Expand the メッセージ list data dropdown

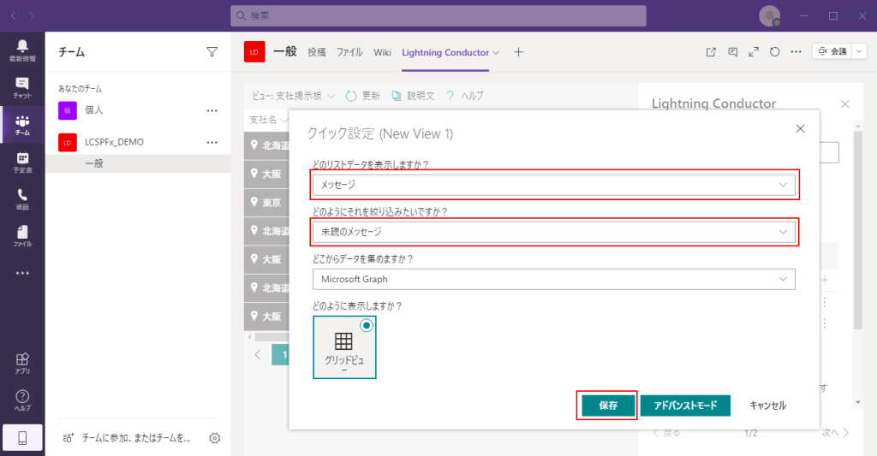(554, 184)
